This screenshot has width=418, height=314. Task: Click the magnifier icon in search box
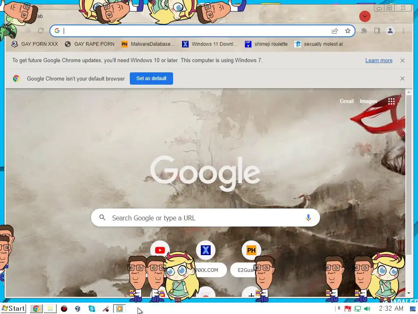pyautogui.click(x=102, y=218)
